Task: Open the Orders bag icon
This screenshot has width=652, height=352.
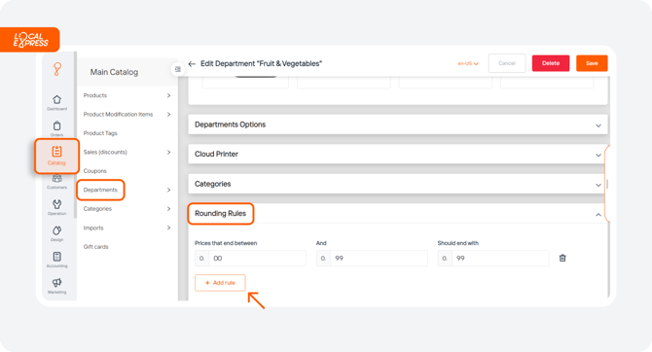Action: pos(57,125)
